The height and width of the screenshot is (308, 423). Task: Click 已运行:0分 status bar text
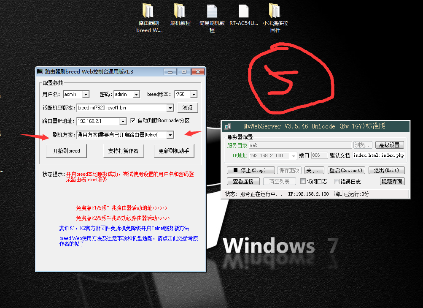click(356, 194)
